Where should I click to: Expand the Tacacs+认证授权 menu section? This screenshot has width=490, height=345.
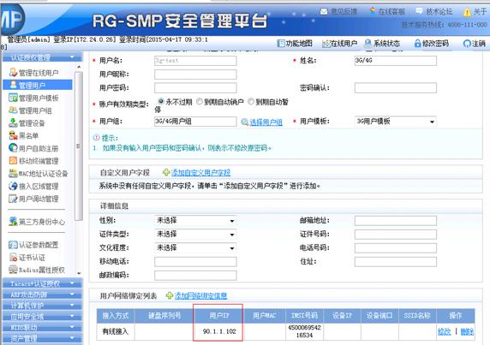[x=42, y=283]
